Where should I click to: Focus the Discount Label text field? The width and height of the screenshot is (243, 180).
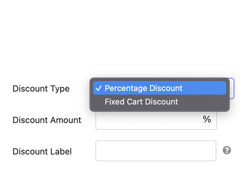tap(156, 151)
